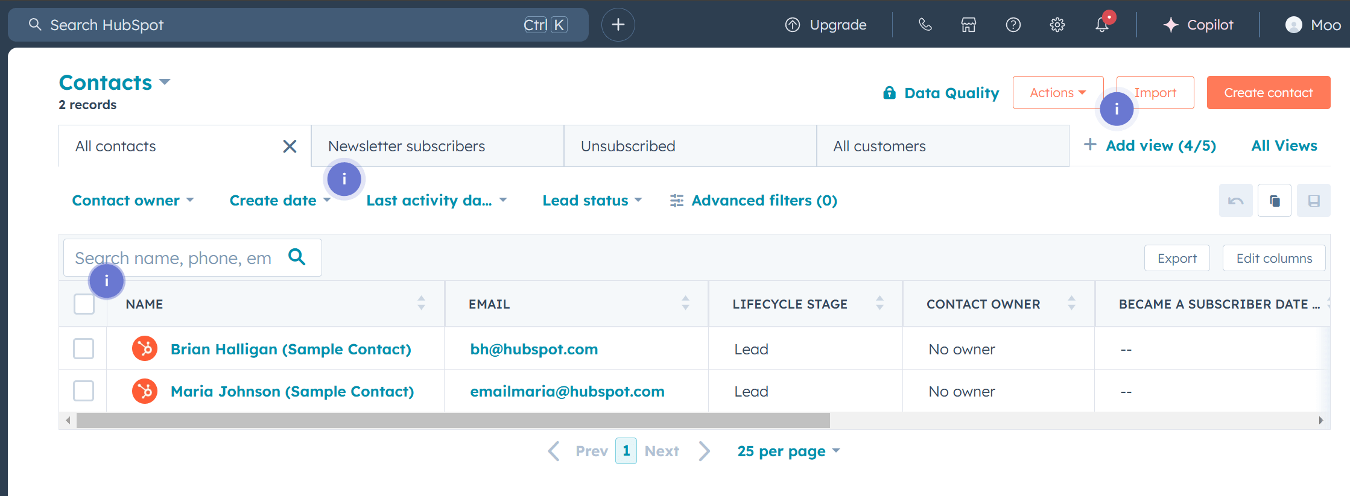Check the Brian Halligan row checkbox
1350x496 pixels.
coord(83,348)
